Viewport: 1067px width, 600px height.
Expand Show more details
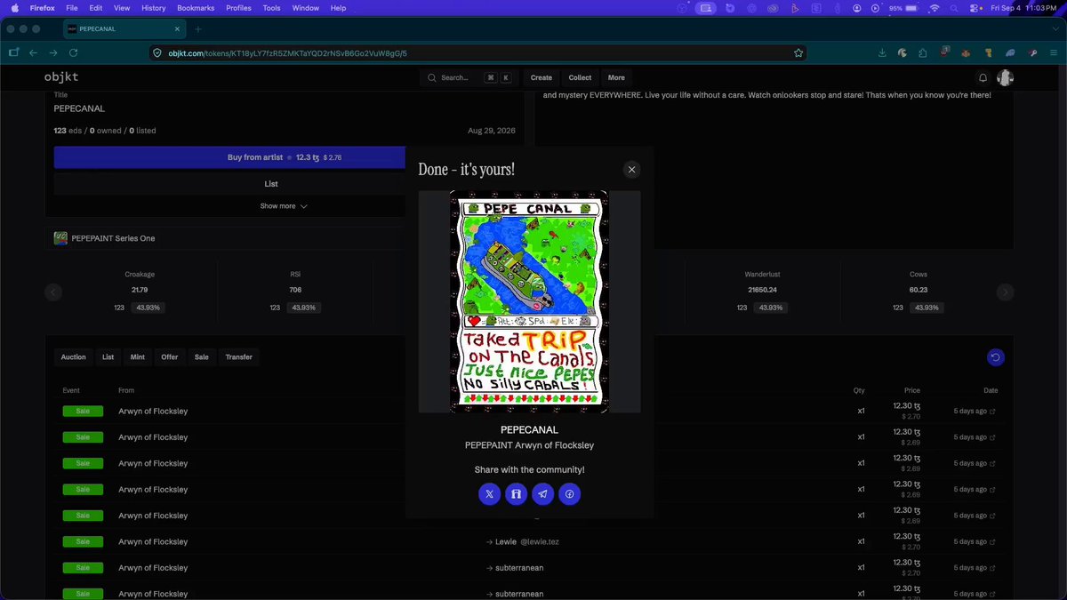[284, 206]
